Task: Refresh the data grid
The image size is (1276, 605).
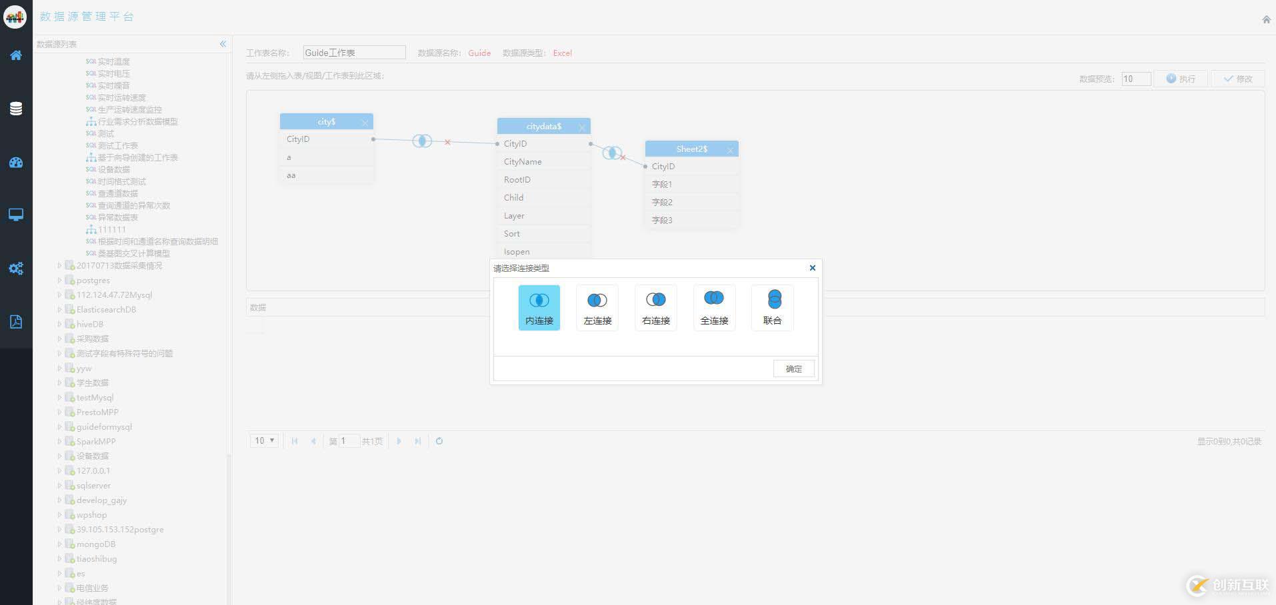Action: (x=439, y=441)
